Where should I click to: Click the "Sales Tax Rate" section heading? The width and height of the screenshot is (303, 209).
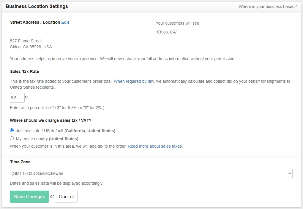[24, 71]
